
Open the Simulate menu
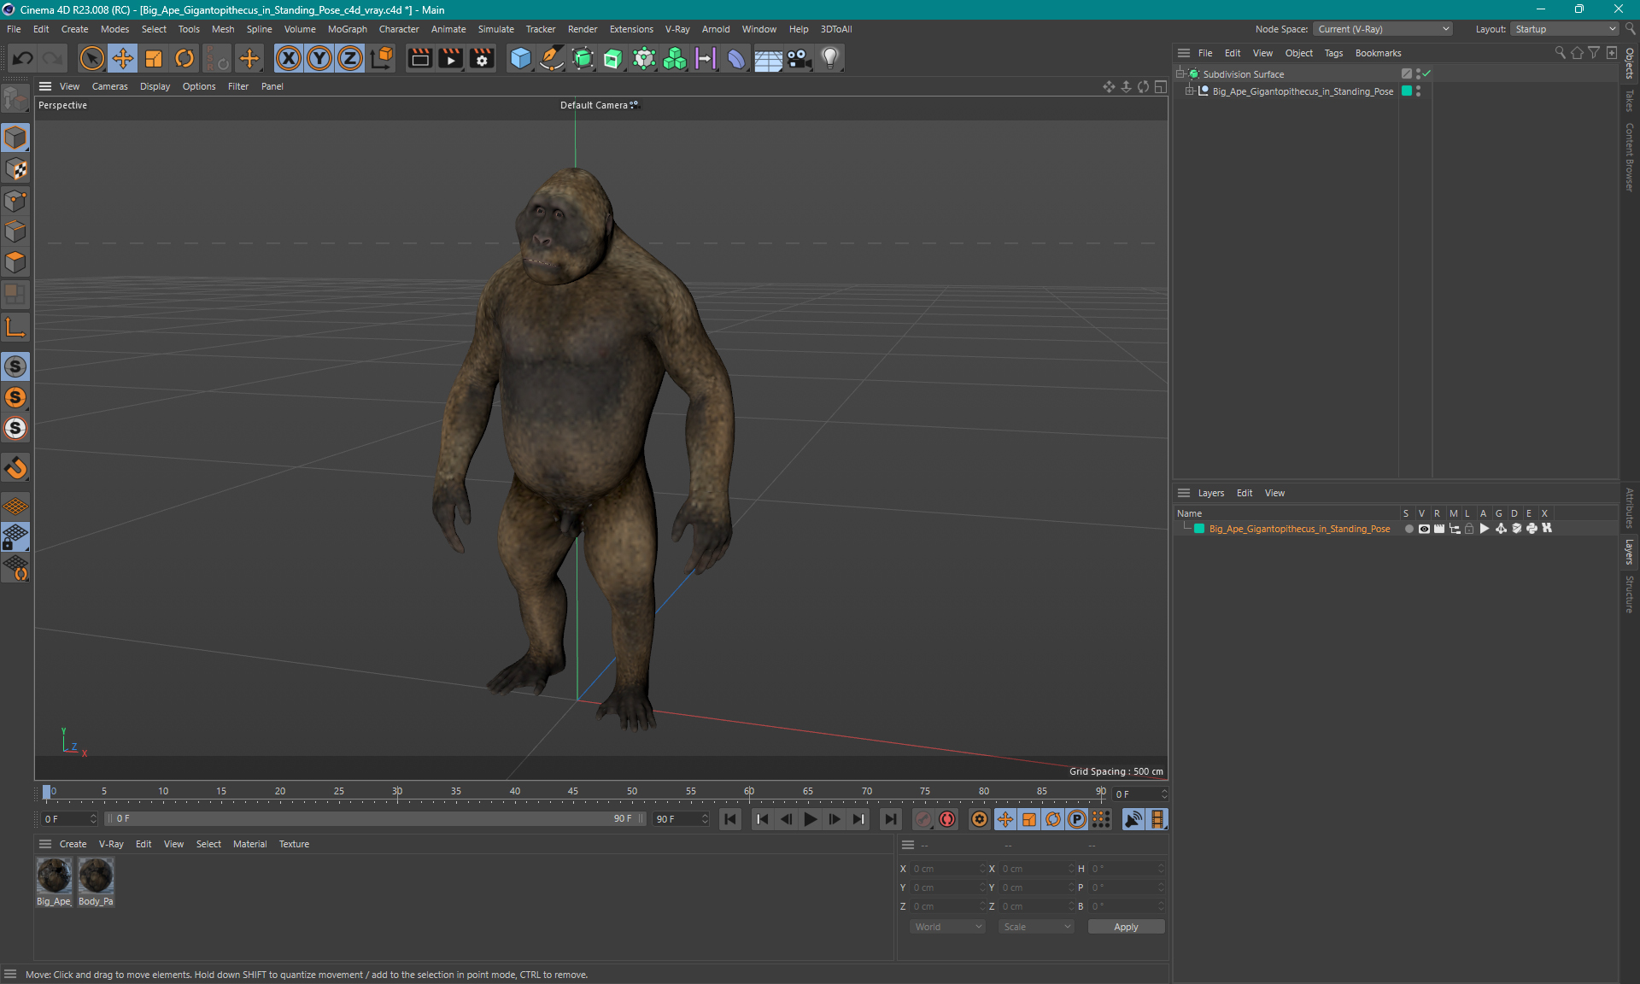pos(495,29)
